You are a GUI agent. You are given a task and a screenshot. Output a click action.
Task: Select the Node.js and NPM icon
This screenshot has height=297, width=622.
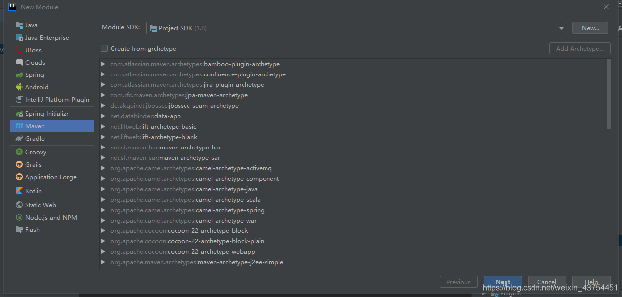point(19,218)
